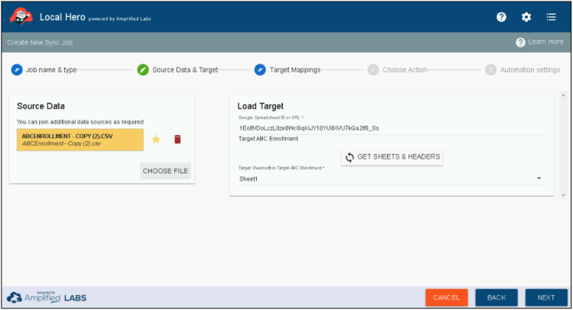
Task: Open the Target Sheet dropdown showing Sheet1
Action: (x=391, y=179)
